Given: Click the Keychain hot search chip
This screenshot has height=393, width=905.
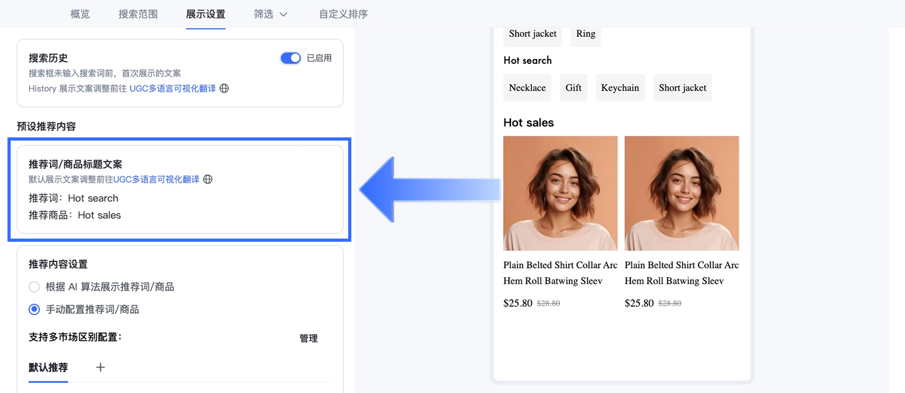Looking at the screenshot, I should [620, 88].
